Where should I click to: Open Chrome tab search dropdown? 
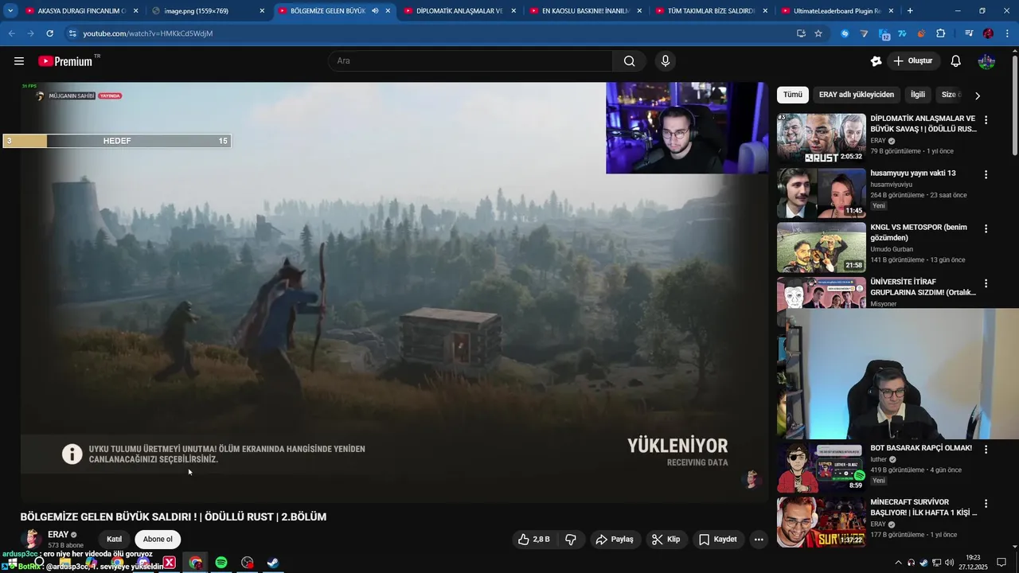(10, 11)
